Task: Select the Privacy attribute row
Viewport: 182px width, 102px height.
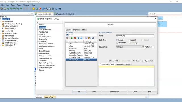Action: [x=81, y=50]
